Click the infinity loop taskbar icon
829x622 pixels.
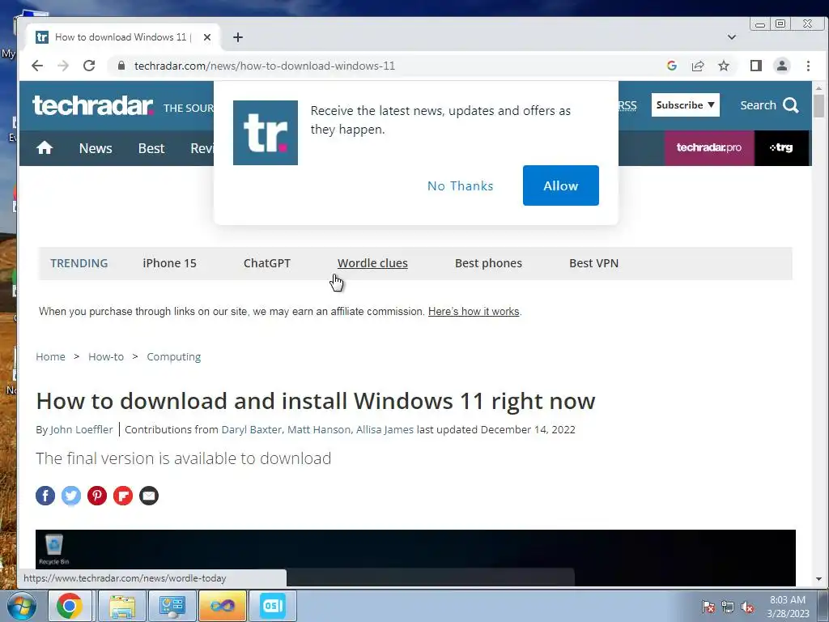tap(222, 606)
